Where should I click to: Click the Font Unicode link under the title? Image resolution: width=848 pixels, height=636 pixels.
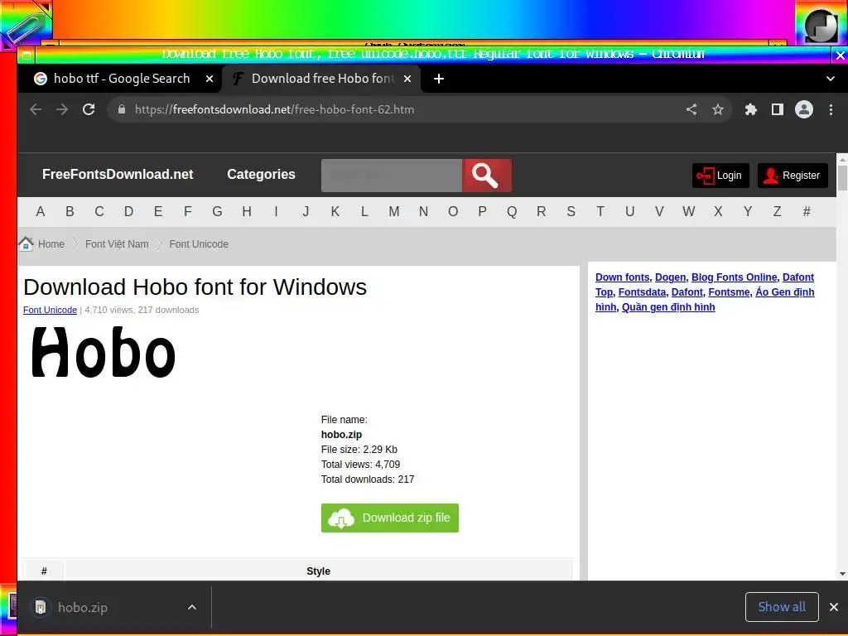tap(50, 310)
